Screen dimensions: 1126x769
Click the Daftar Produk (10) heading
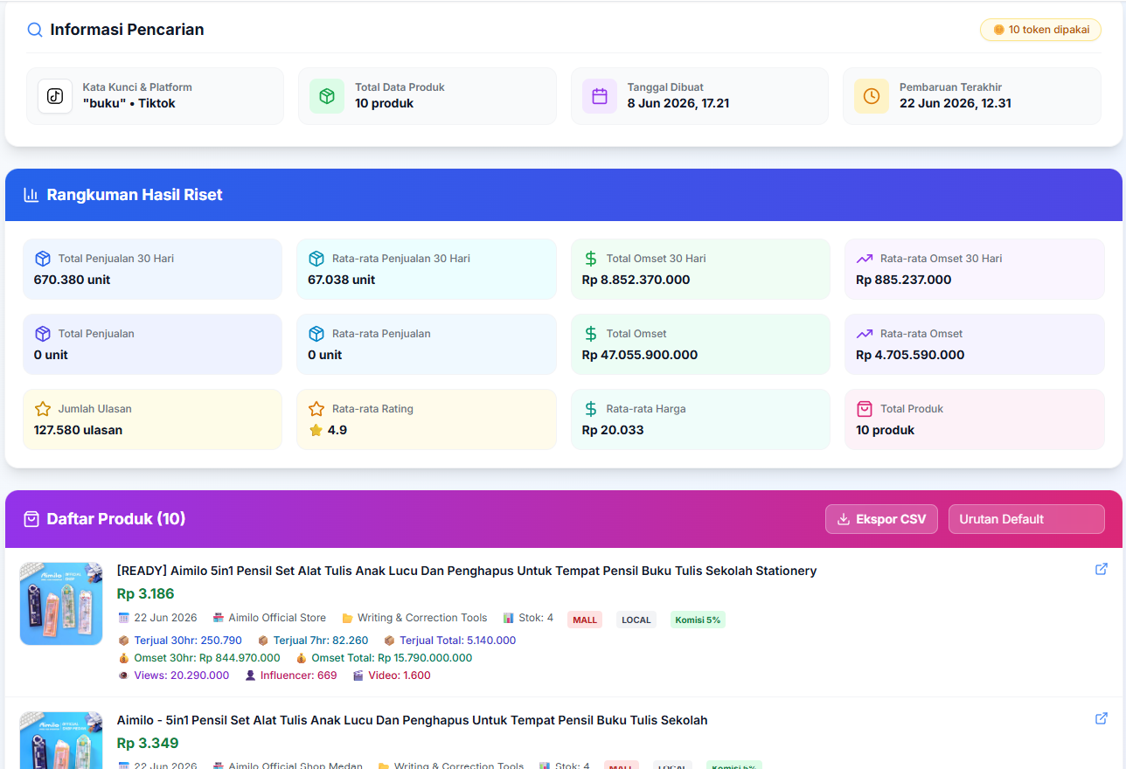coord(116,519)
